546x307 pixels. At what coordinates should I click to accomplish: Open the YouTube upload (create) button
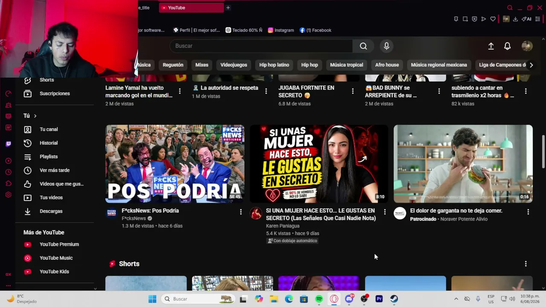[491, 46]
